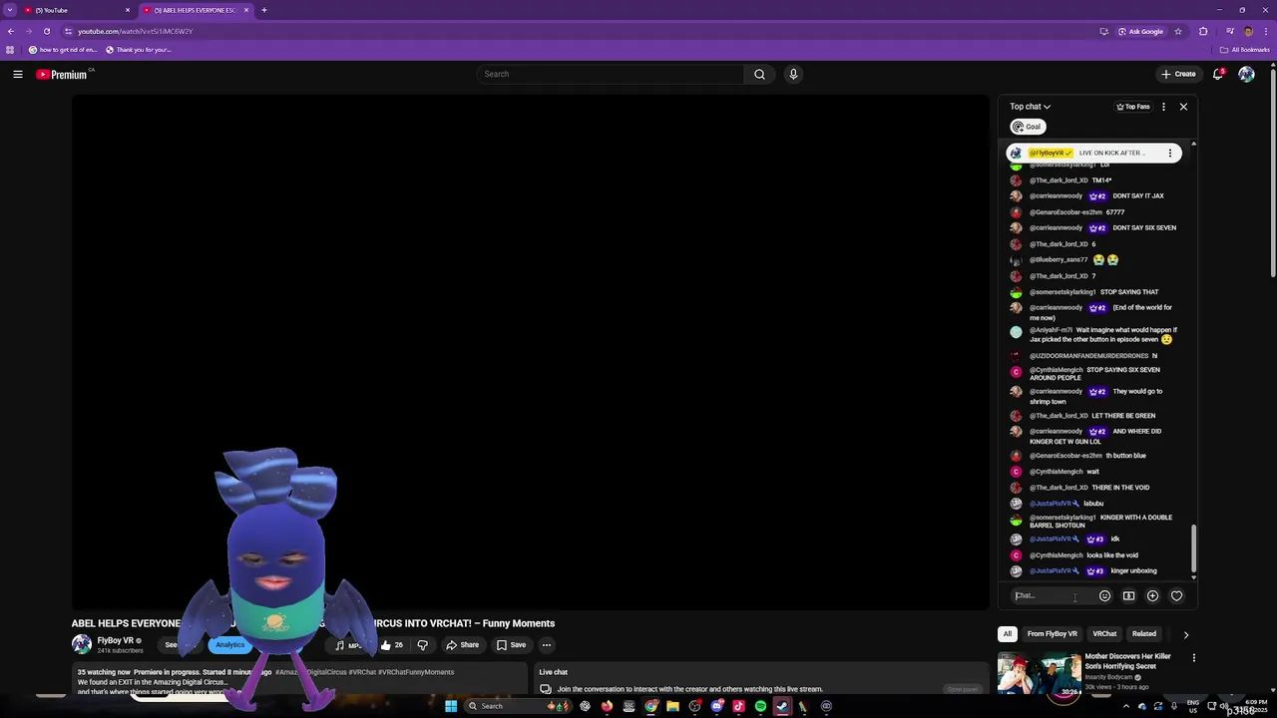Open 'Thank you for your' bookmark
Viewport: 1277px width, 718px height.
139,50
